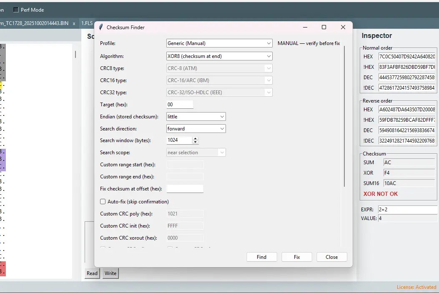The image size is (439, 293).
Task: Switch to the 1.FLS tab
Action: [x=87, y=23]
